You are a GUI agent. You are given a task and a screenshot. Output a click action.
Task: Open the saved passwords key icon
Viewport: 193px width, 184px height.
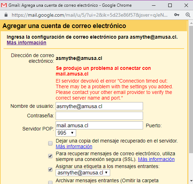176,15
